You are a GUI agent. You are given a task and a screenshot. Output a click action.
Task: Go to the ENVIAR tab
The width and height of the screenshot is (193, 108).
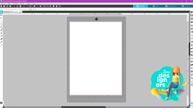(x=186, y=6)
